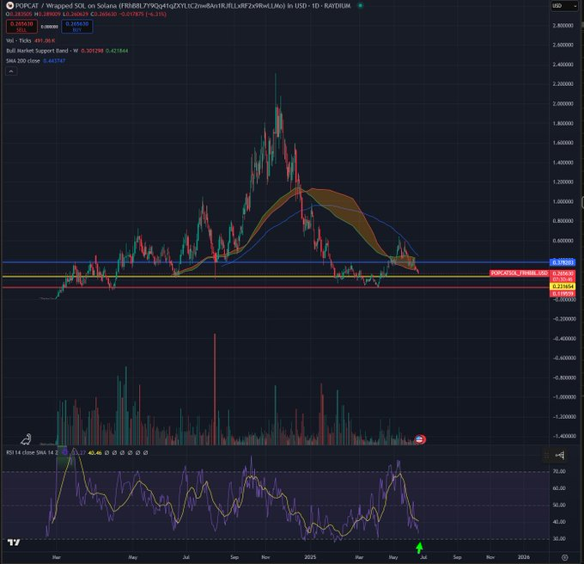
Task: Click the spread value 0.000000 between Sell and Buy
Action: pos(49,27)
